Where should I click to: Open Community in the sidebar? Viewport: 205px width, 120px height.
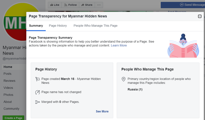click(x=11, y=109)
